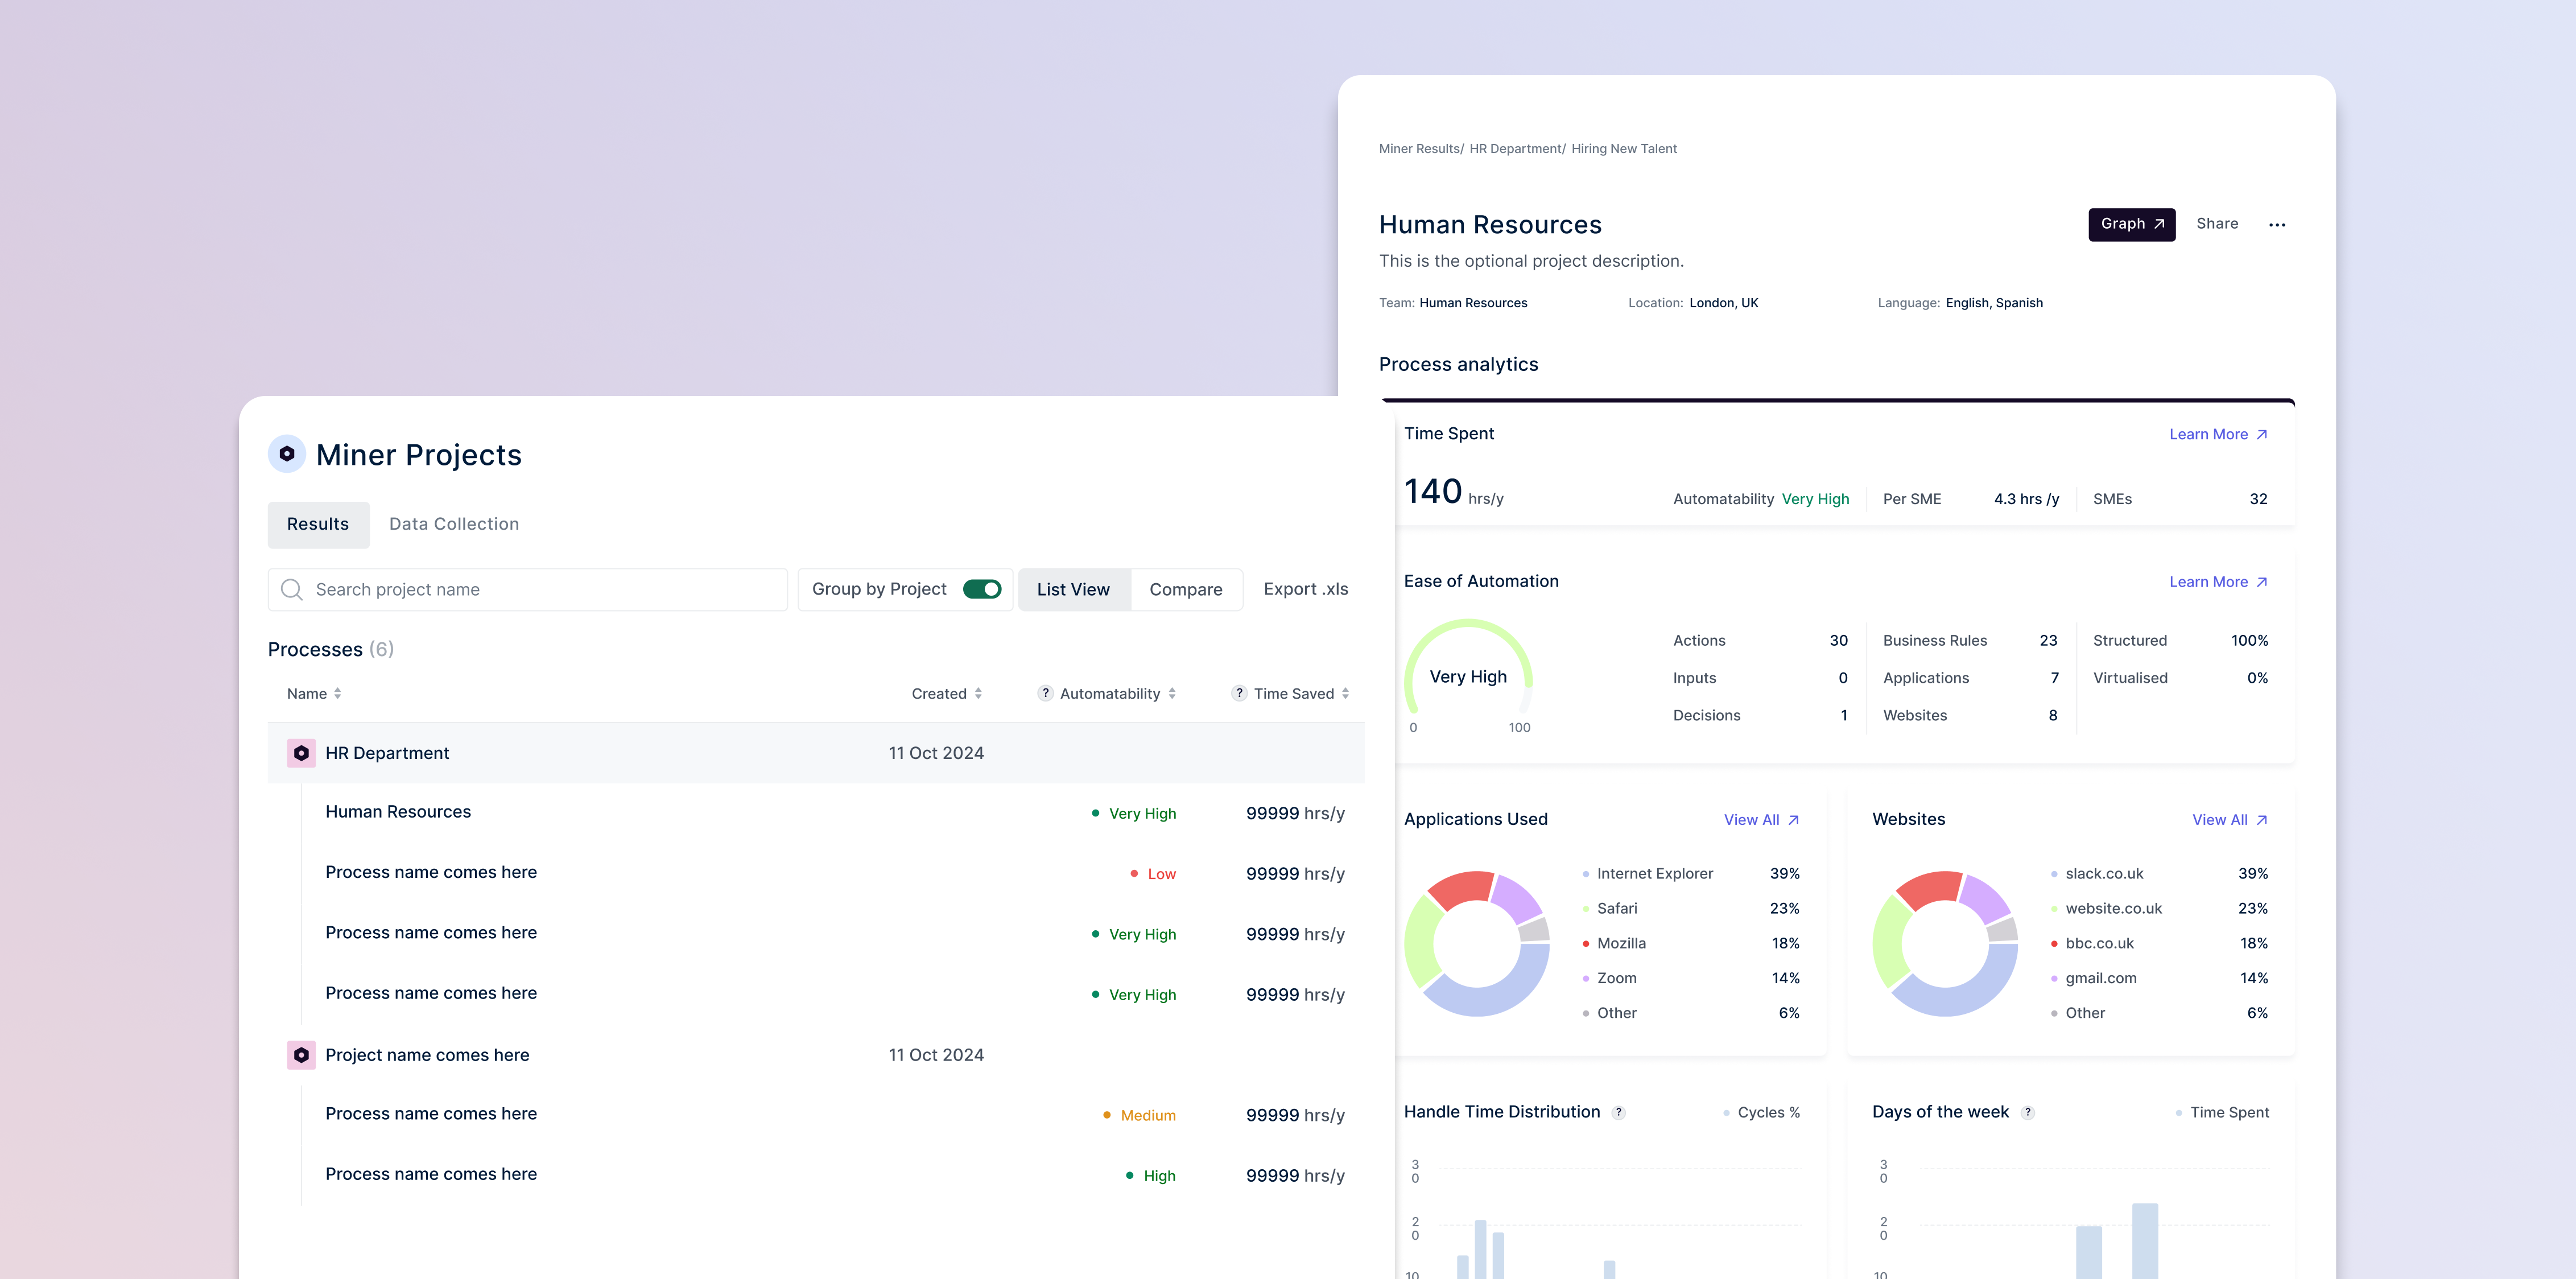The image size is (2576, 1279).
Task: Click the Miner Projects hexagon logo icon
Action: coord(287,454)
